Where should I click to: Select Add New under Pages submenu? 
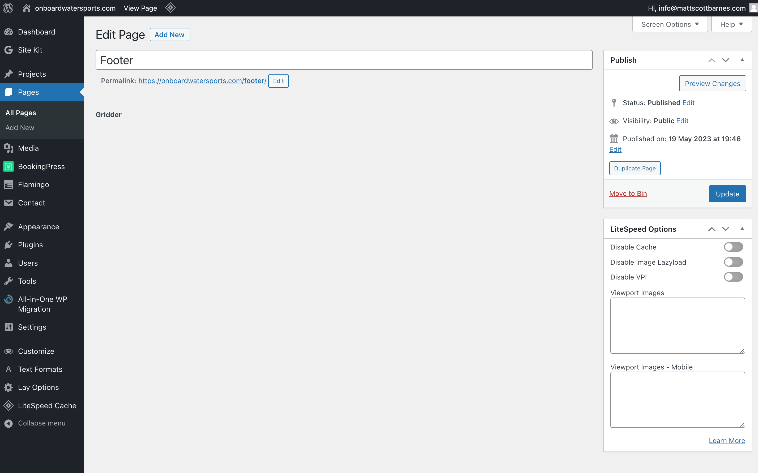(x=20, y=128)
